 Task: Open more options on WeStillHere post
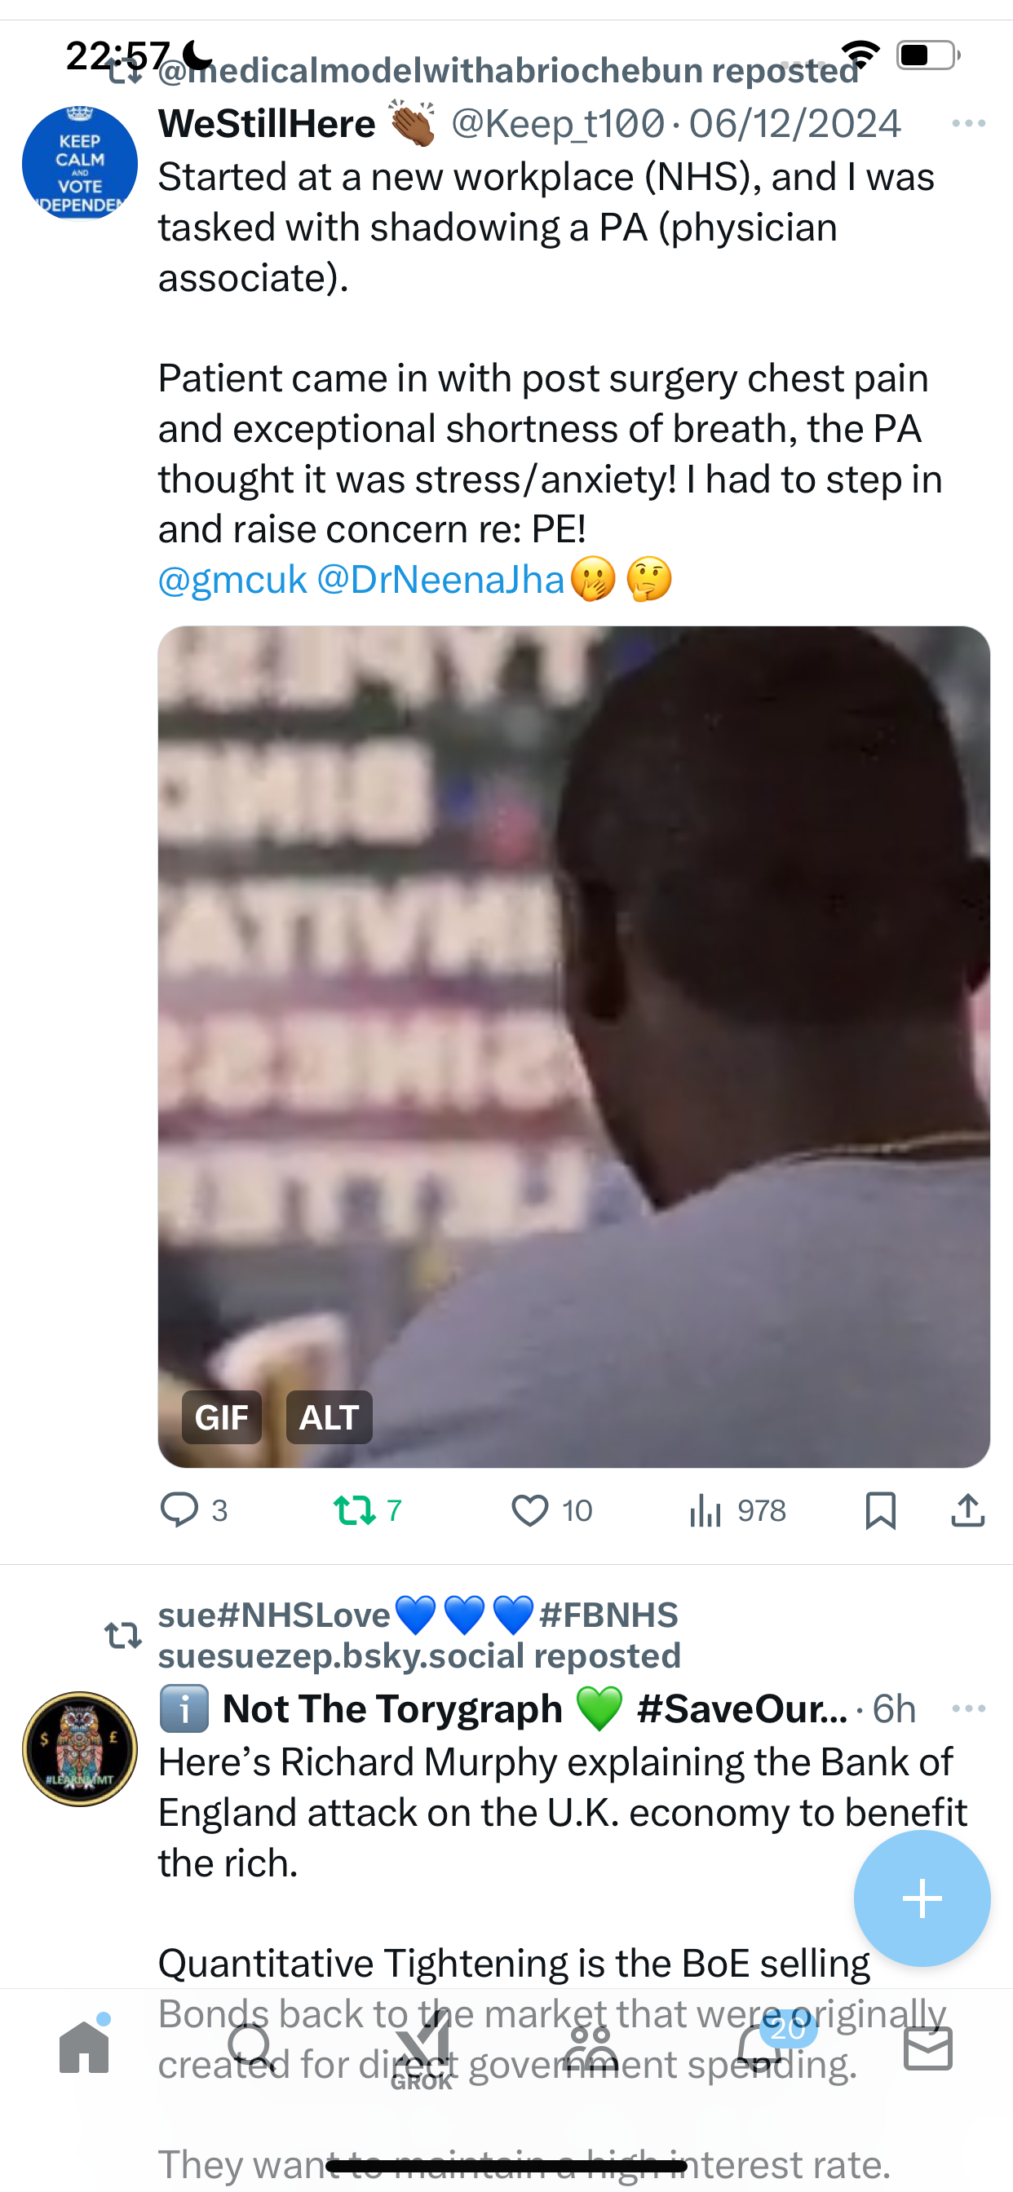969,124
